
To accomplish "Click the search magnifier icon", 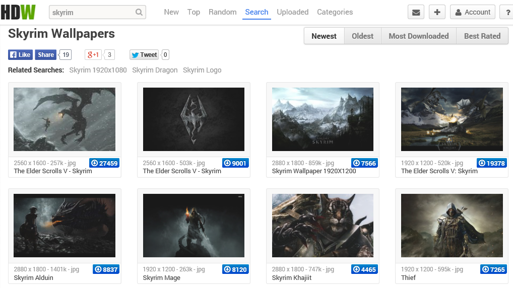I will [x=139, y=13].
